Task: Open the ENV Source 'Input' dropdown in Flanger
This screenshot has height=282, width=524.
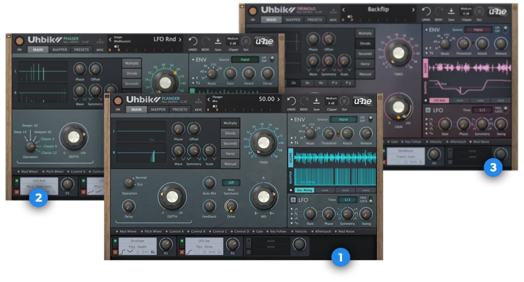Action: (x=343, y=120)
